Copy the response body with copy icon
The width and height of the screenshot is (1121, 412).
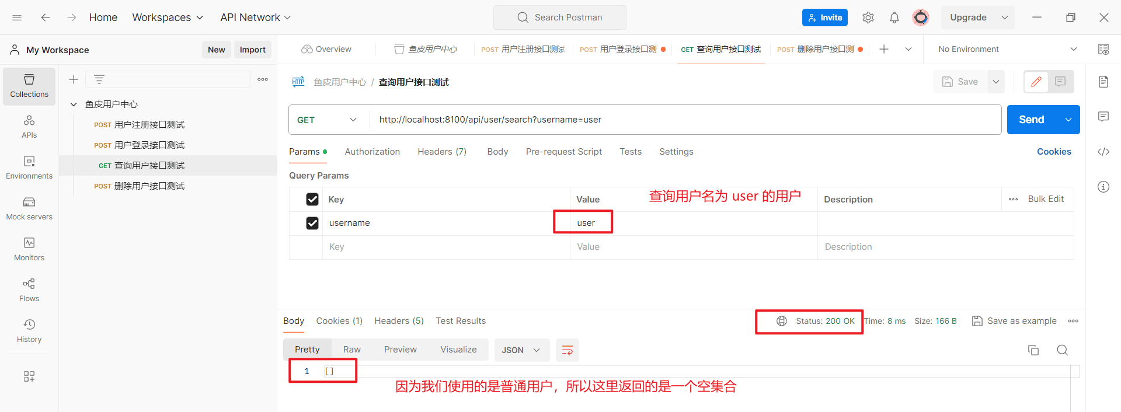coord(1033,350)
